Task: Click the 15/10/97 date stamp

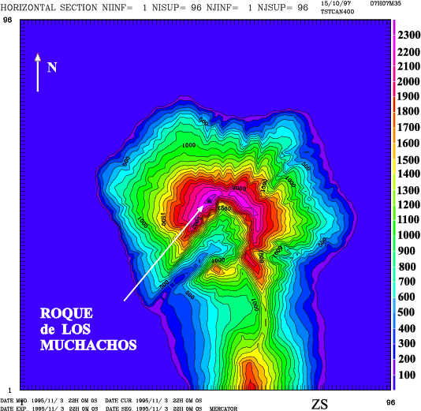Action: [x=336, y=3]
